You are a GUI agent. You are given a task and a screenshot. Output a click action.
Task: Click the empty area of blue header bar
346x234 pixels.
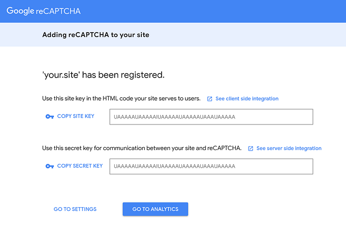(222, 11)
